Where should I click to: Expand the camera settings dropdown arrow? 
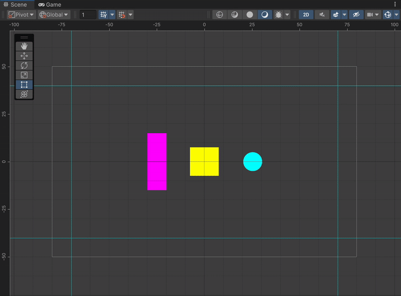377,15
